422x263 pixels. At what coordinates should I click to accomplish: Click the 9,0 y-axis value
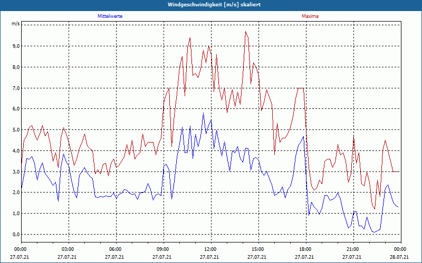[x=16, y=46]
